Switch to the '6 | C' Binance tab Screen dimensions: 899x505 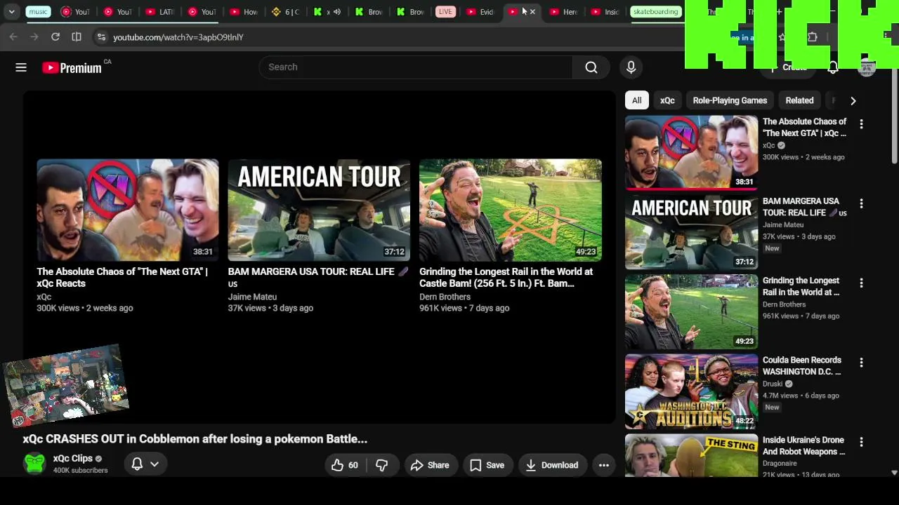tap(285, 12)
